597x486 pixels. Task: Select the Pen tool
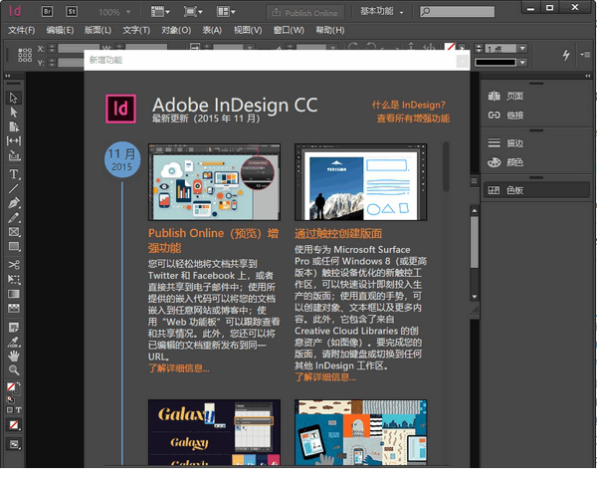(x=14, y=203)
